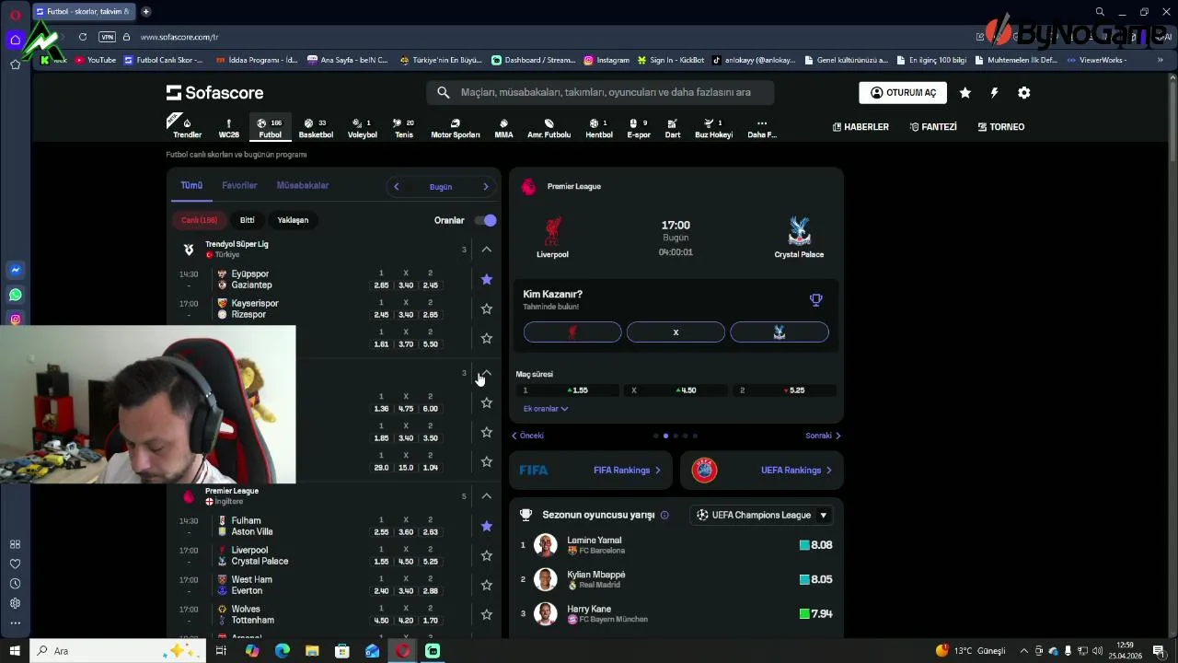Favorite the Kayserispor Rizespor match star

coord(487,308)
